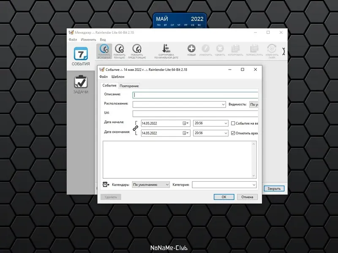Toggle Показать текущие in the manager toolbar

click(x=120, y=51)
